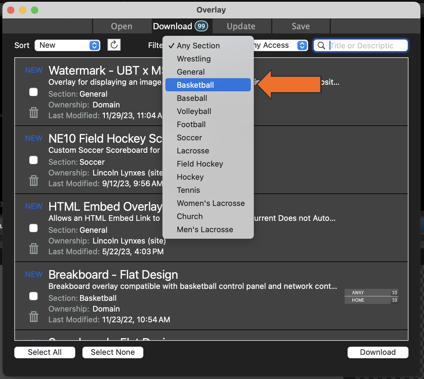Focus the Title or Description search field

click(367, 46)
